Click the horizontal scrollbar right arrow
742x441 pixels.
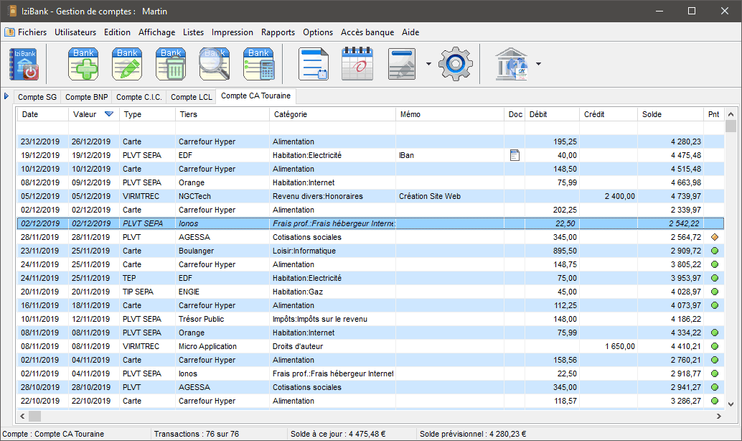tap(718, 416)
